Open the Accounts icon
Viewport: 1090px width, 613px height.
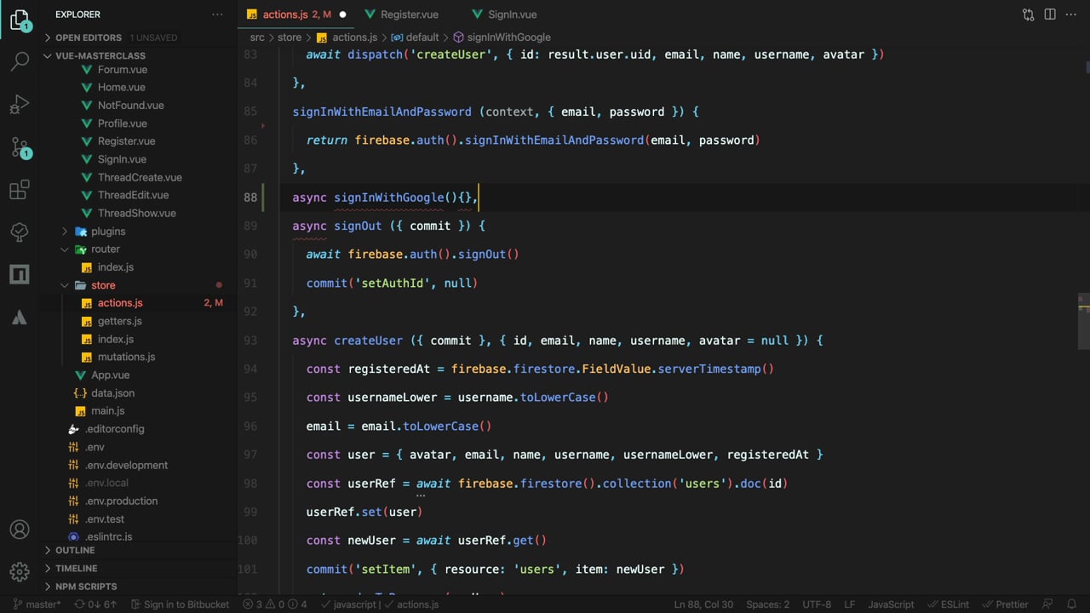(x=20, y=530)
